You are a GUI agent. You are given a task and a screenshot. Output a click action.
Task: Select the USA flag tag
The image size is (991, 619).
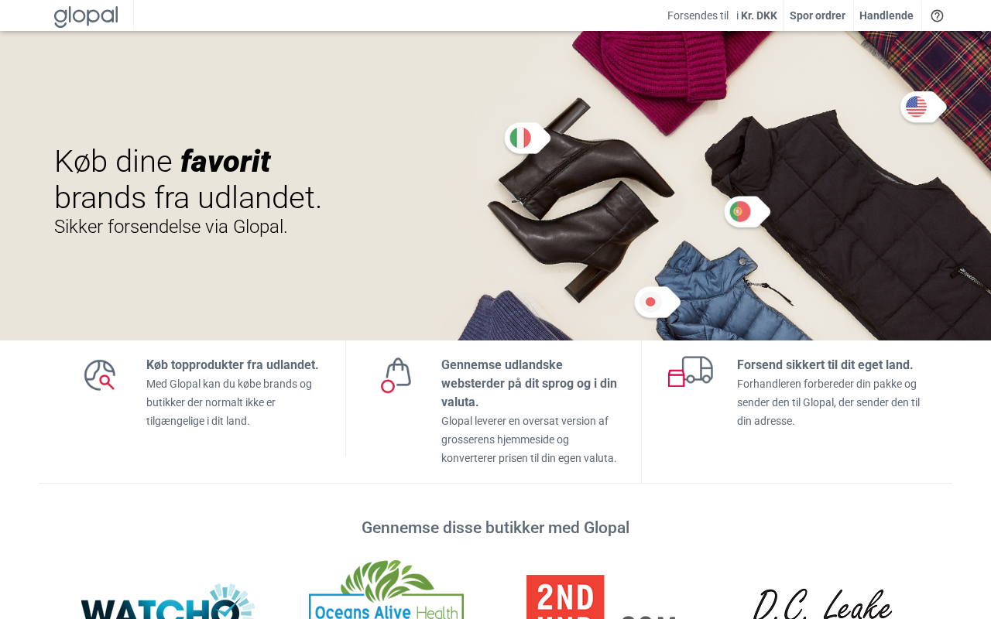pyautogui.click(x=923, y=107)
